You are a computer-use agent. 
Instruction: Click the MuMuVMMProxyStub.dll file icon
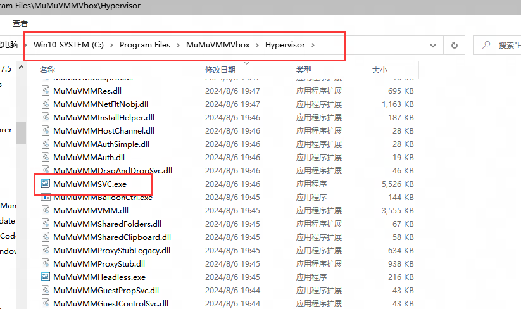tap(46, 263)
